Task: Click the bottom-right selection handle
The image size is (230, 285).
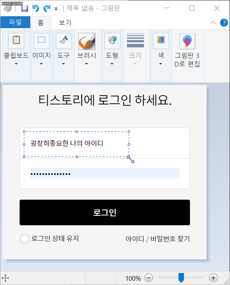Action: 129,157
